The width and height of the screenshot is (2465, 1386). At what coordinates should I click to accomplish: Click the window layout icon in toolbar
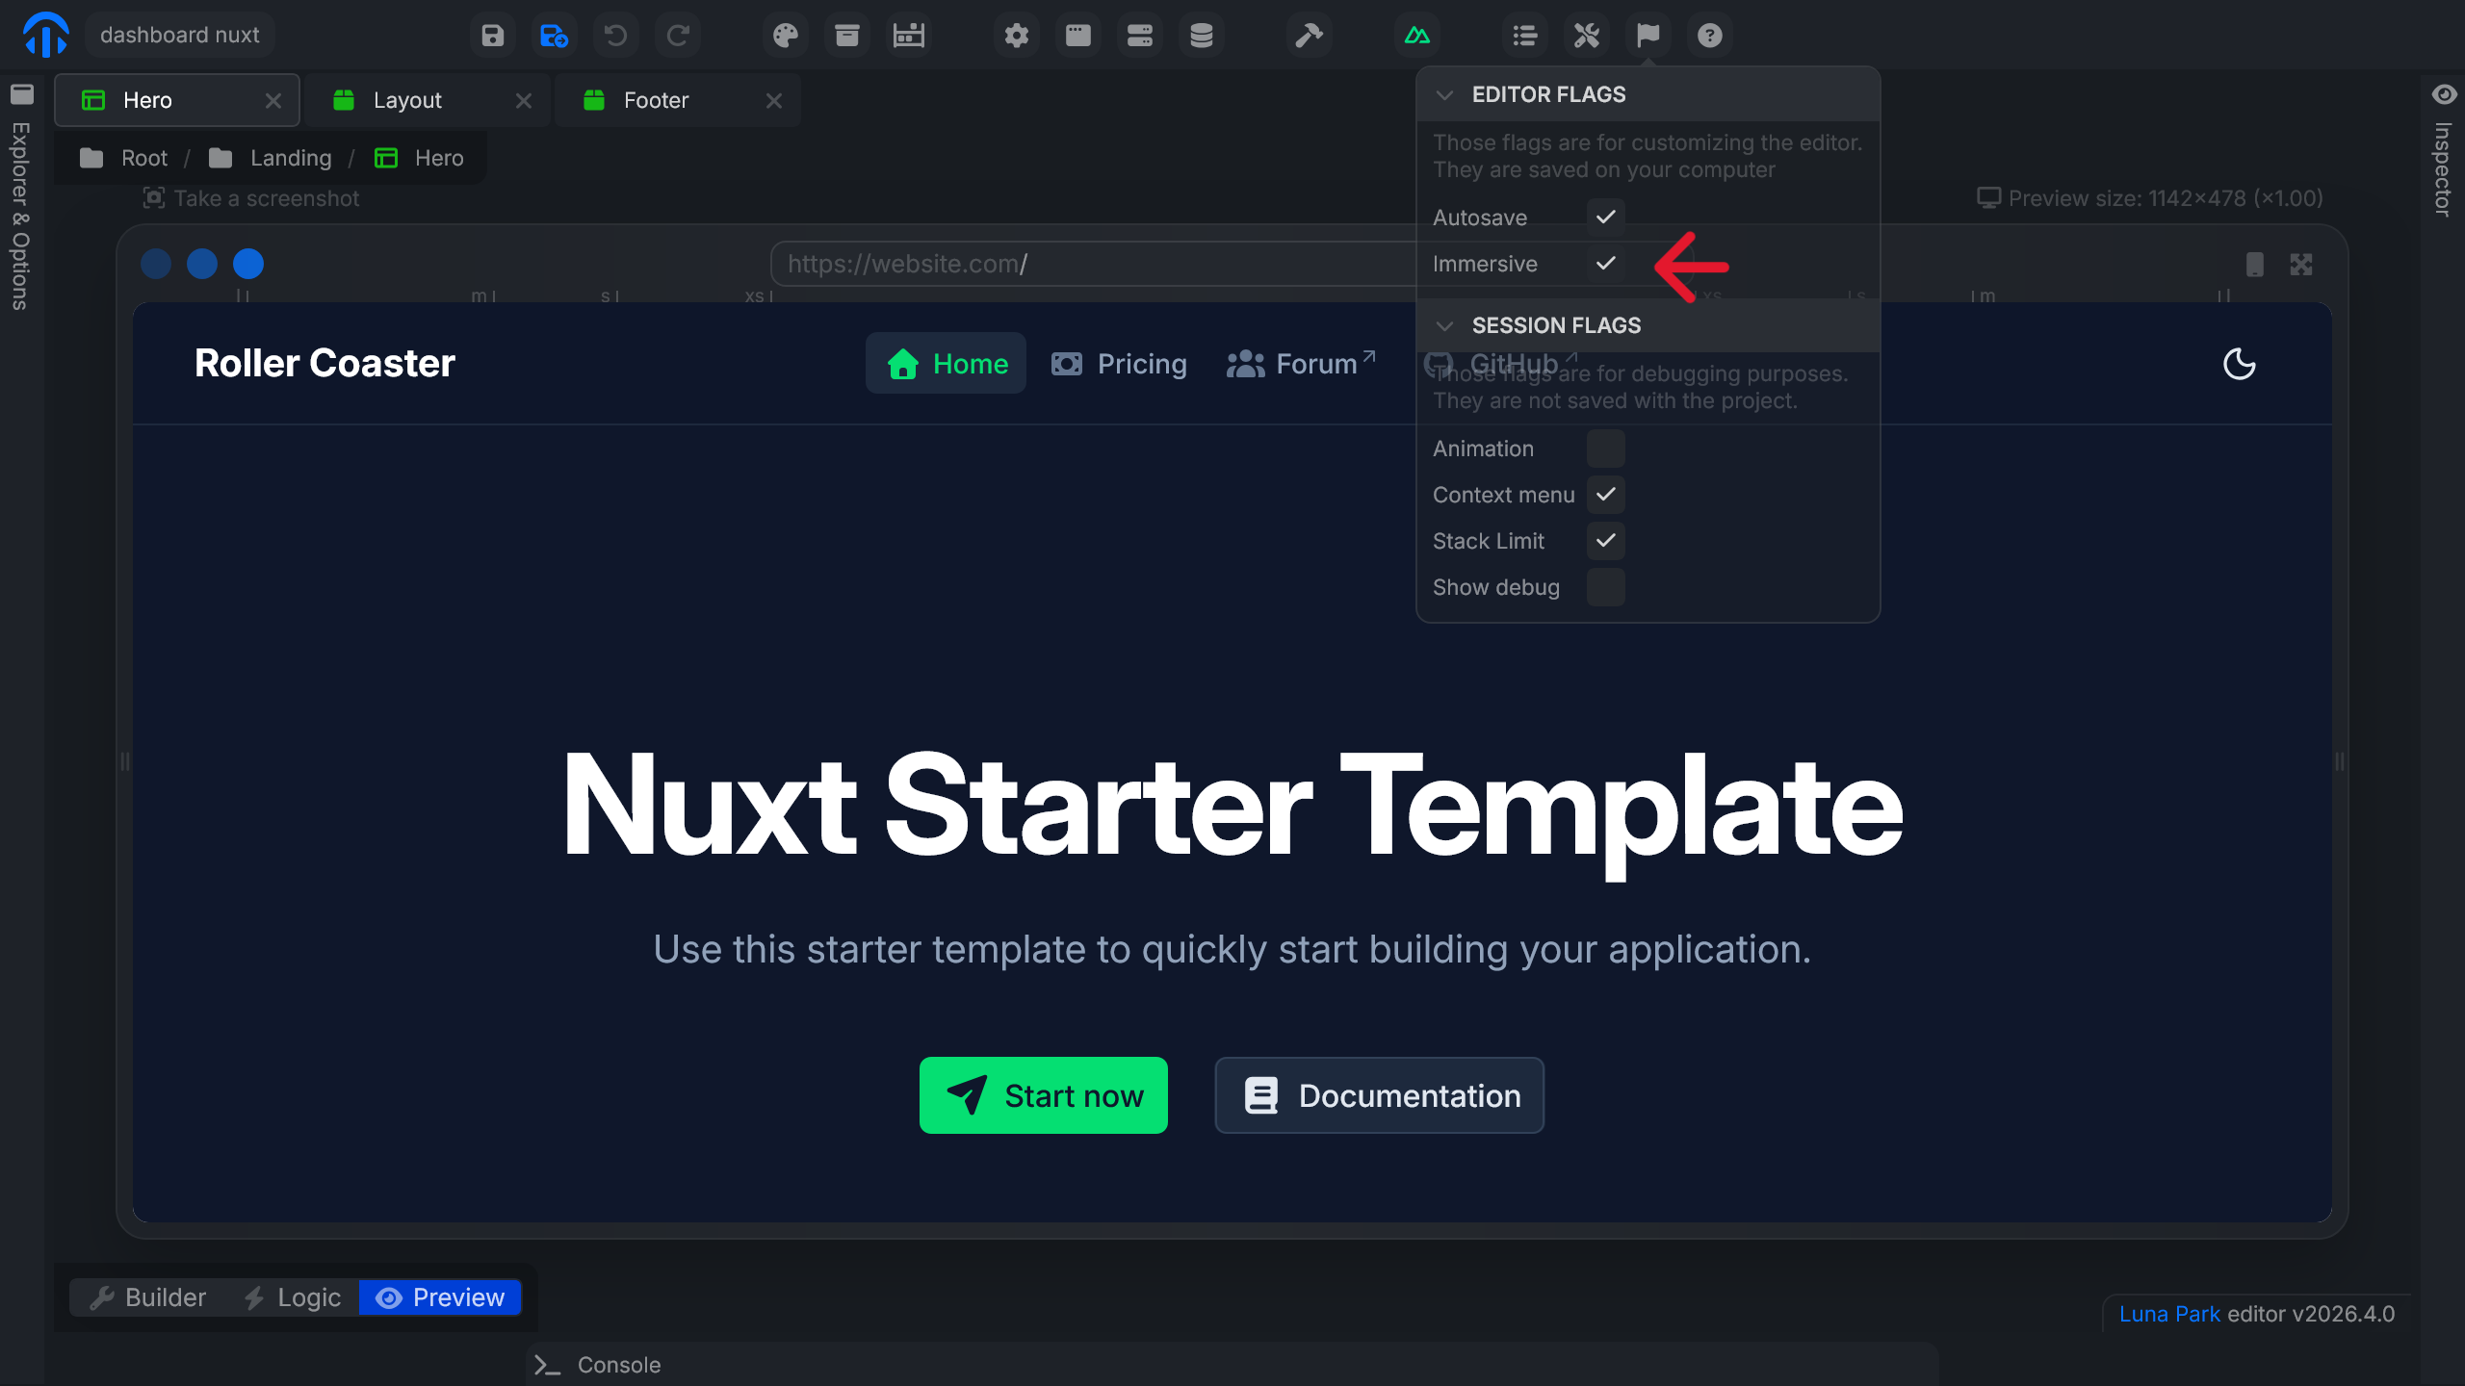tap(1078, 36)
